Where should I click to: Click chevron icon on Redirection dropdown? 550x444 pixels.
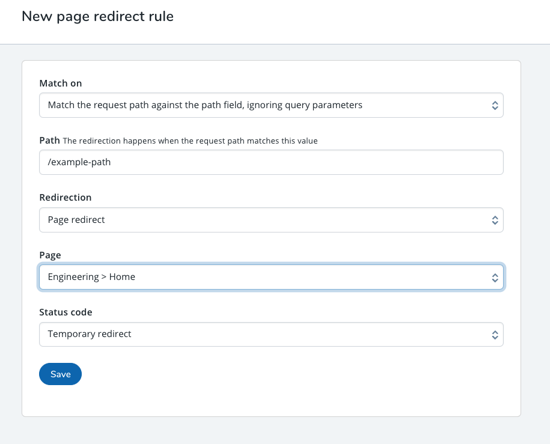point(495,219)
